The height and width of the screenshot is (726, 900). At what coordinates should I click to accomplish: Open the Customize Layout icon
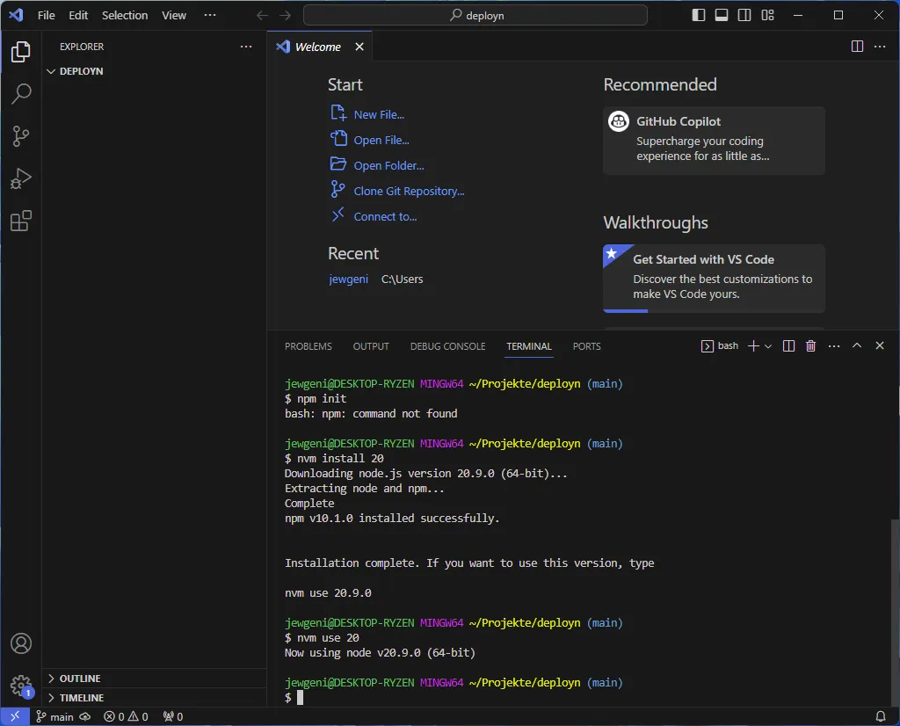coord(767,15)
